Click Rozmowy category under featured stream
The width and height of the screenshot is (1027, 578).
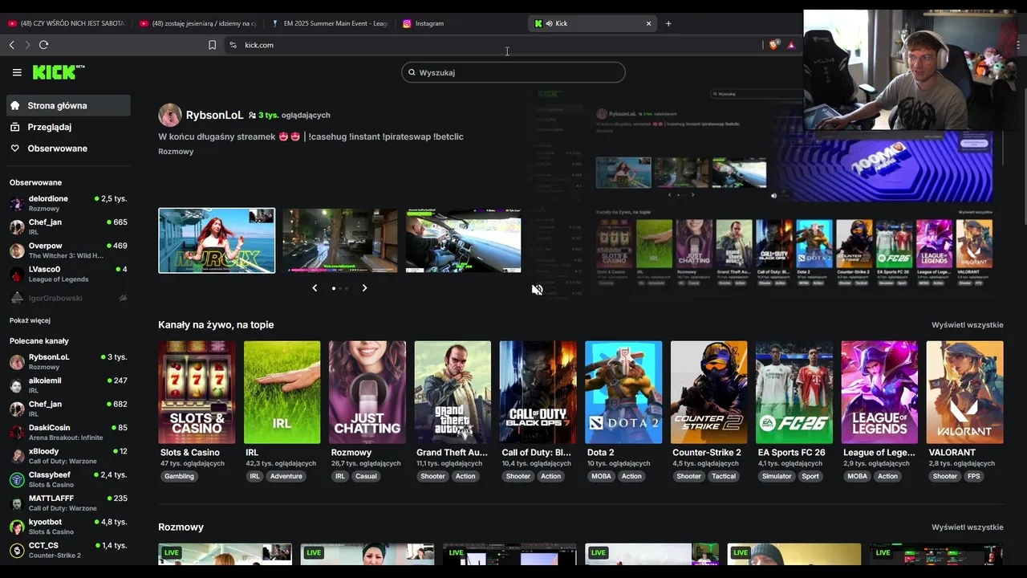tap(176, 152)
